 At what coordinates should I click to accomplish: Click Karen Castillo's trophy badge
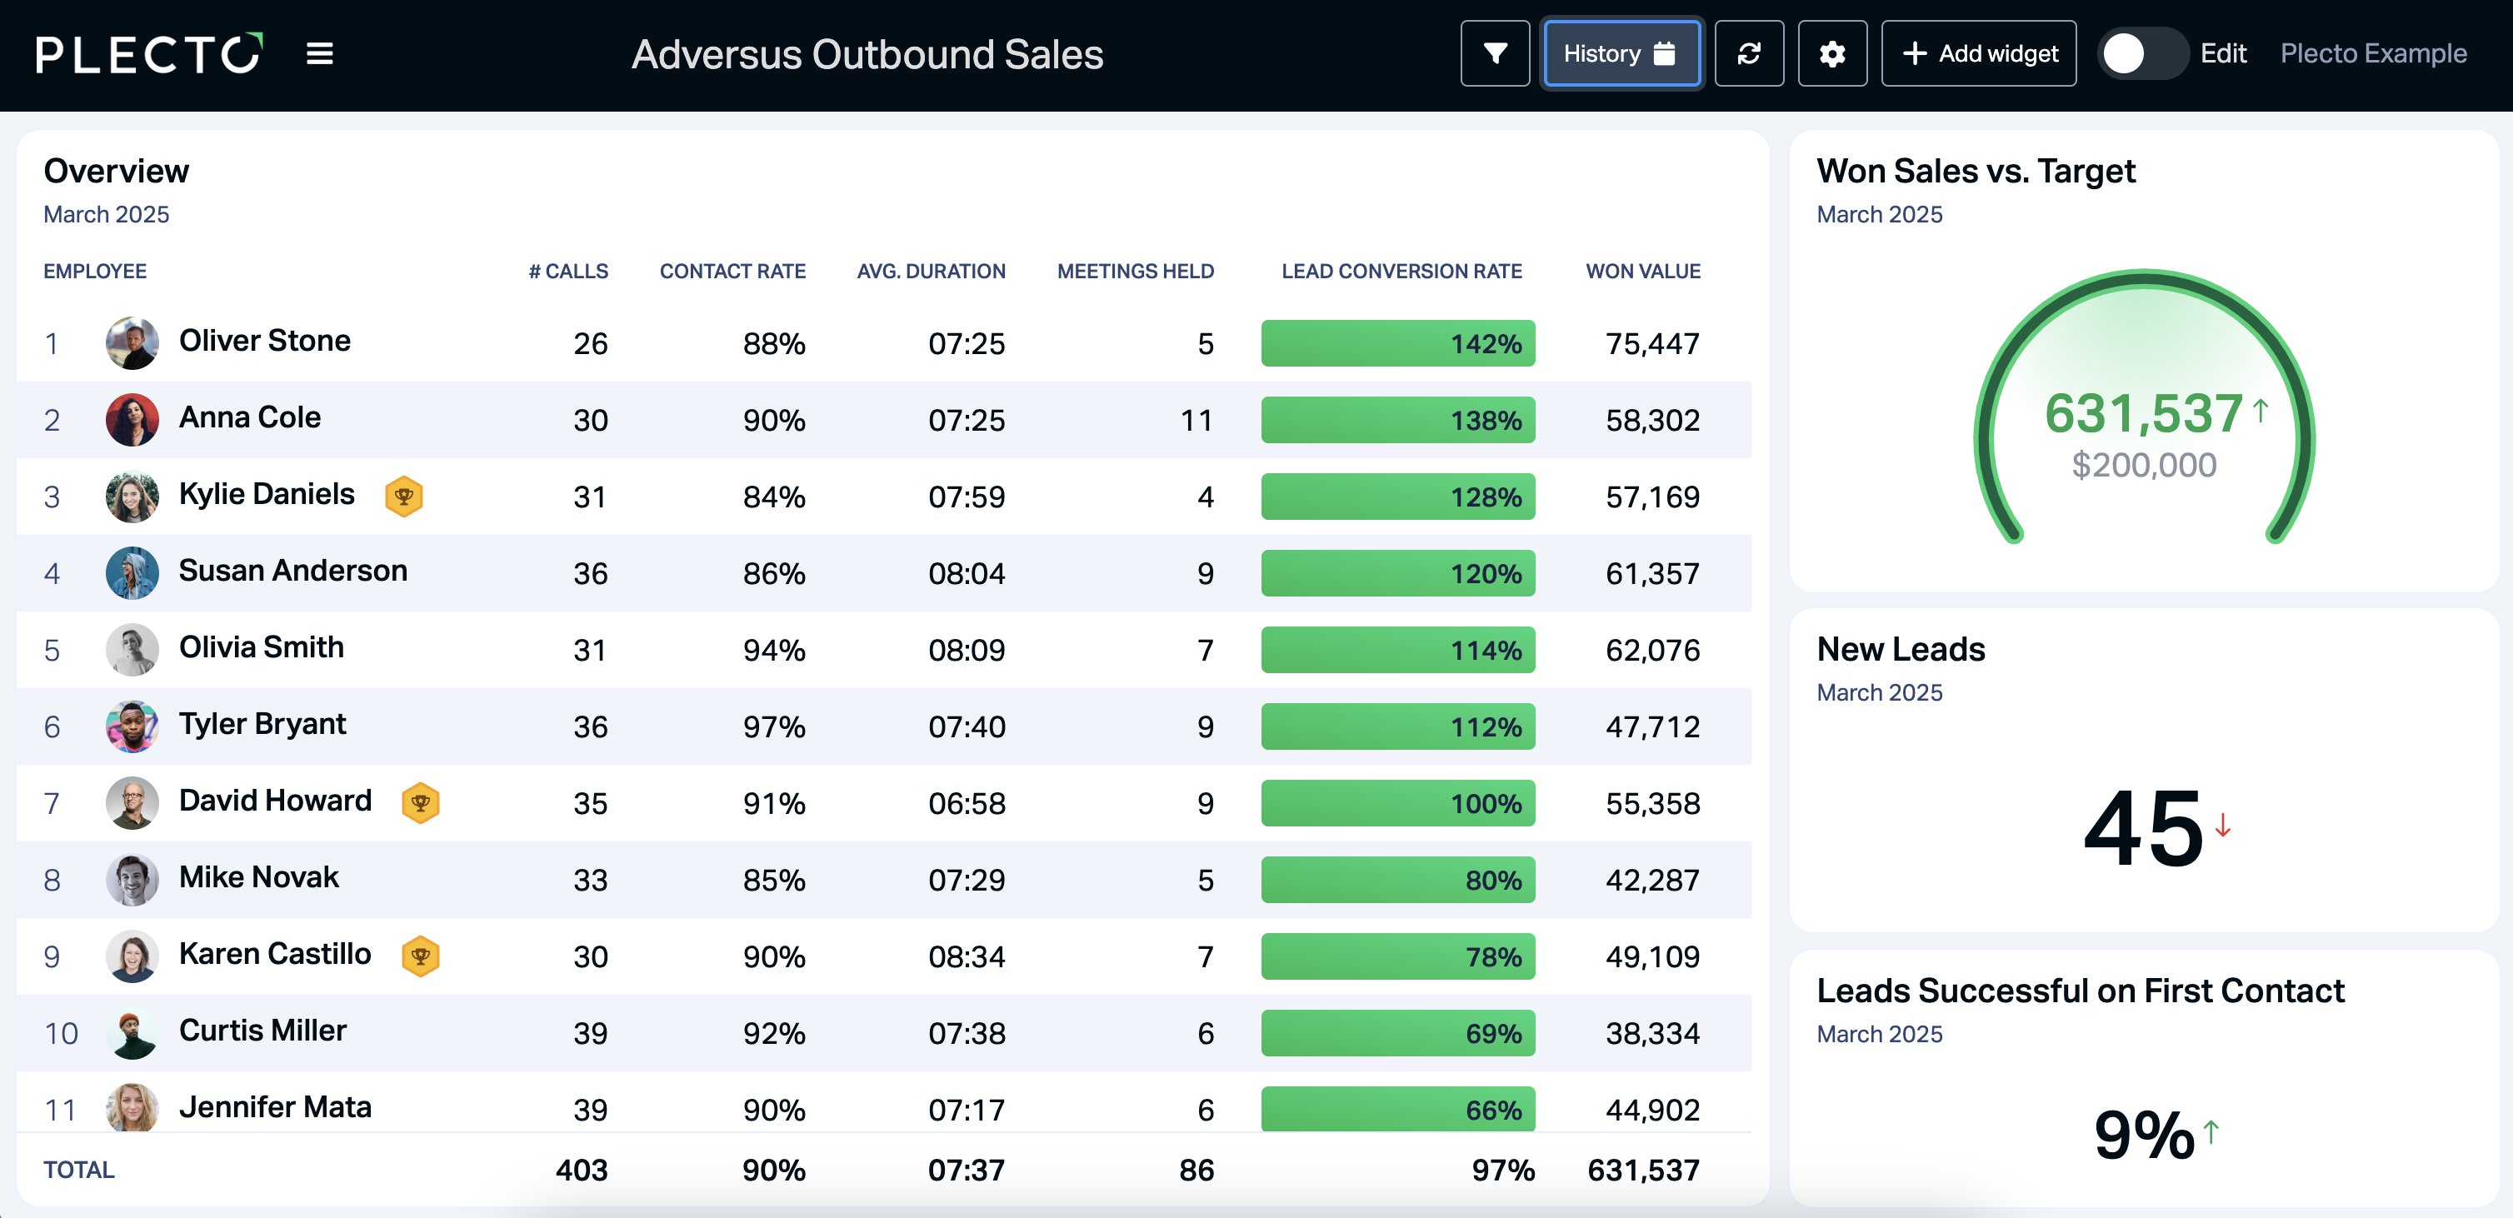point(421,956)
